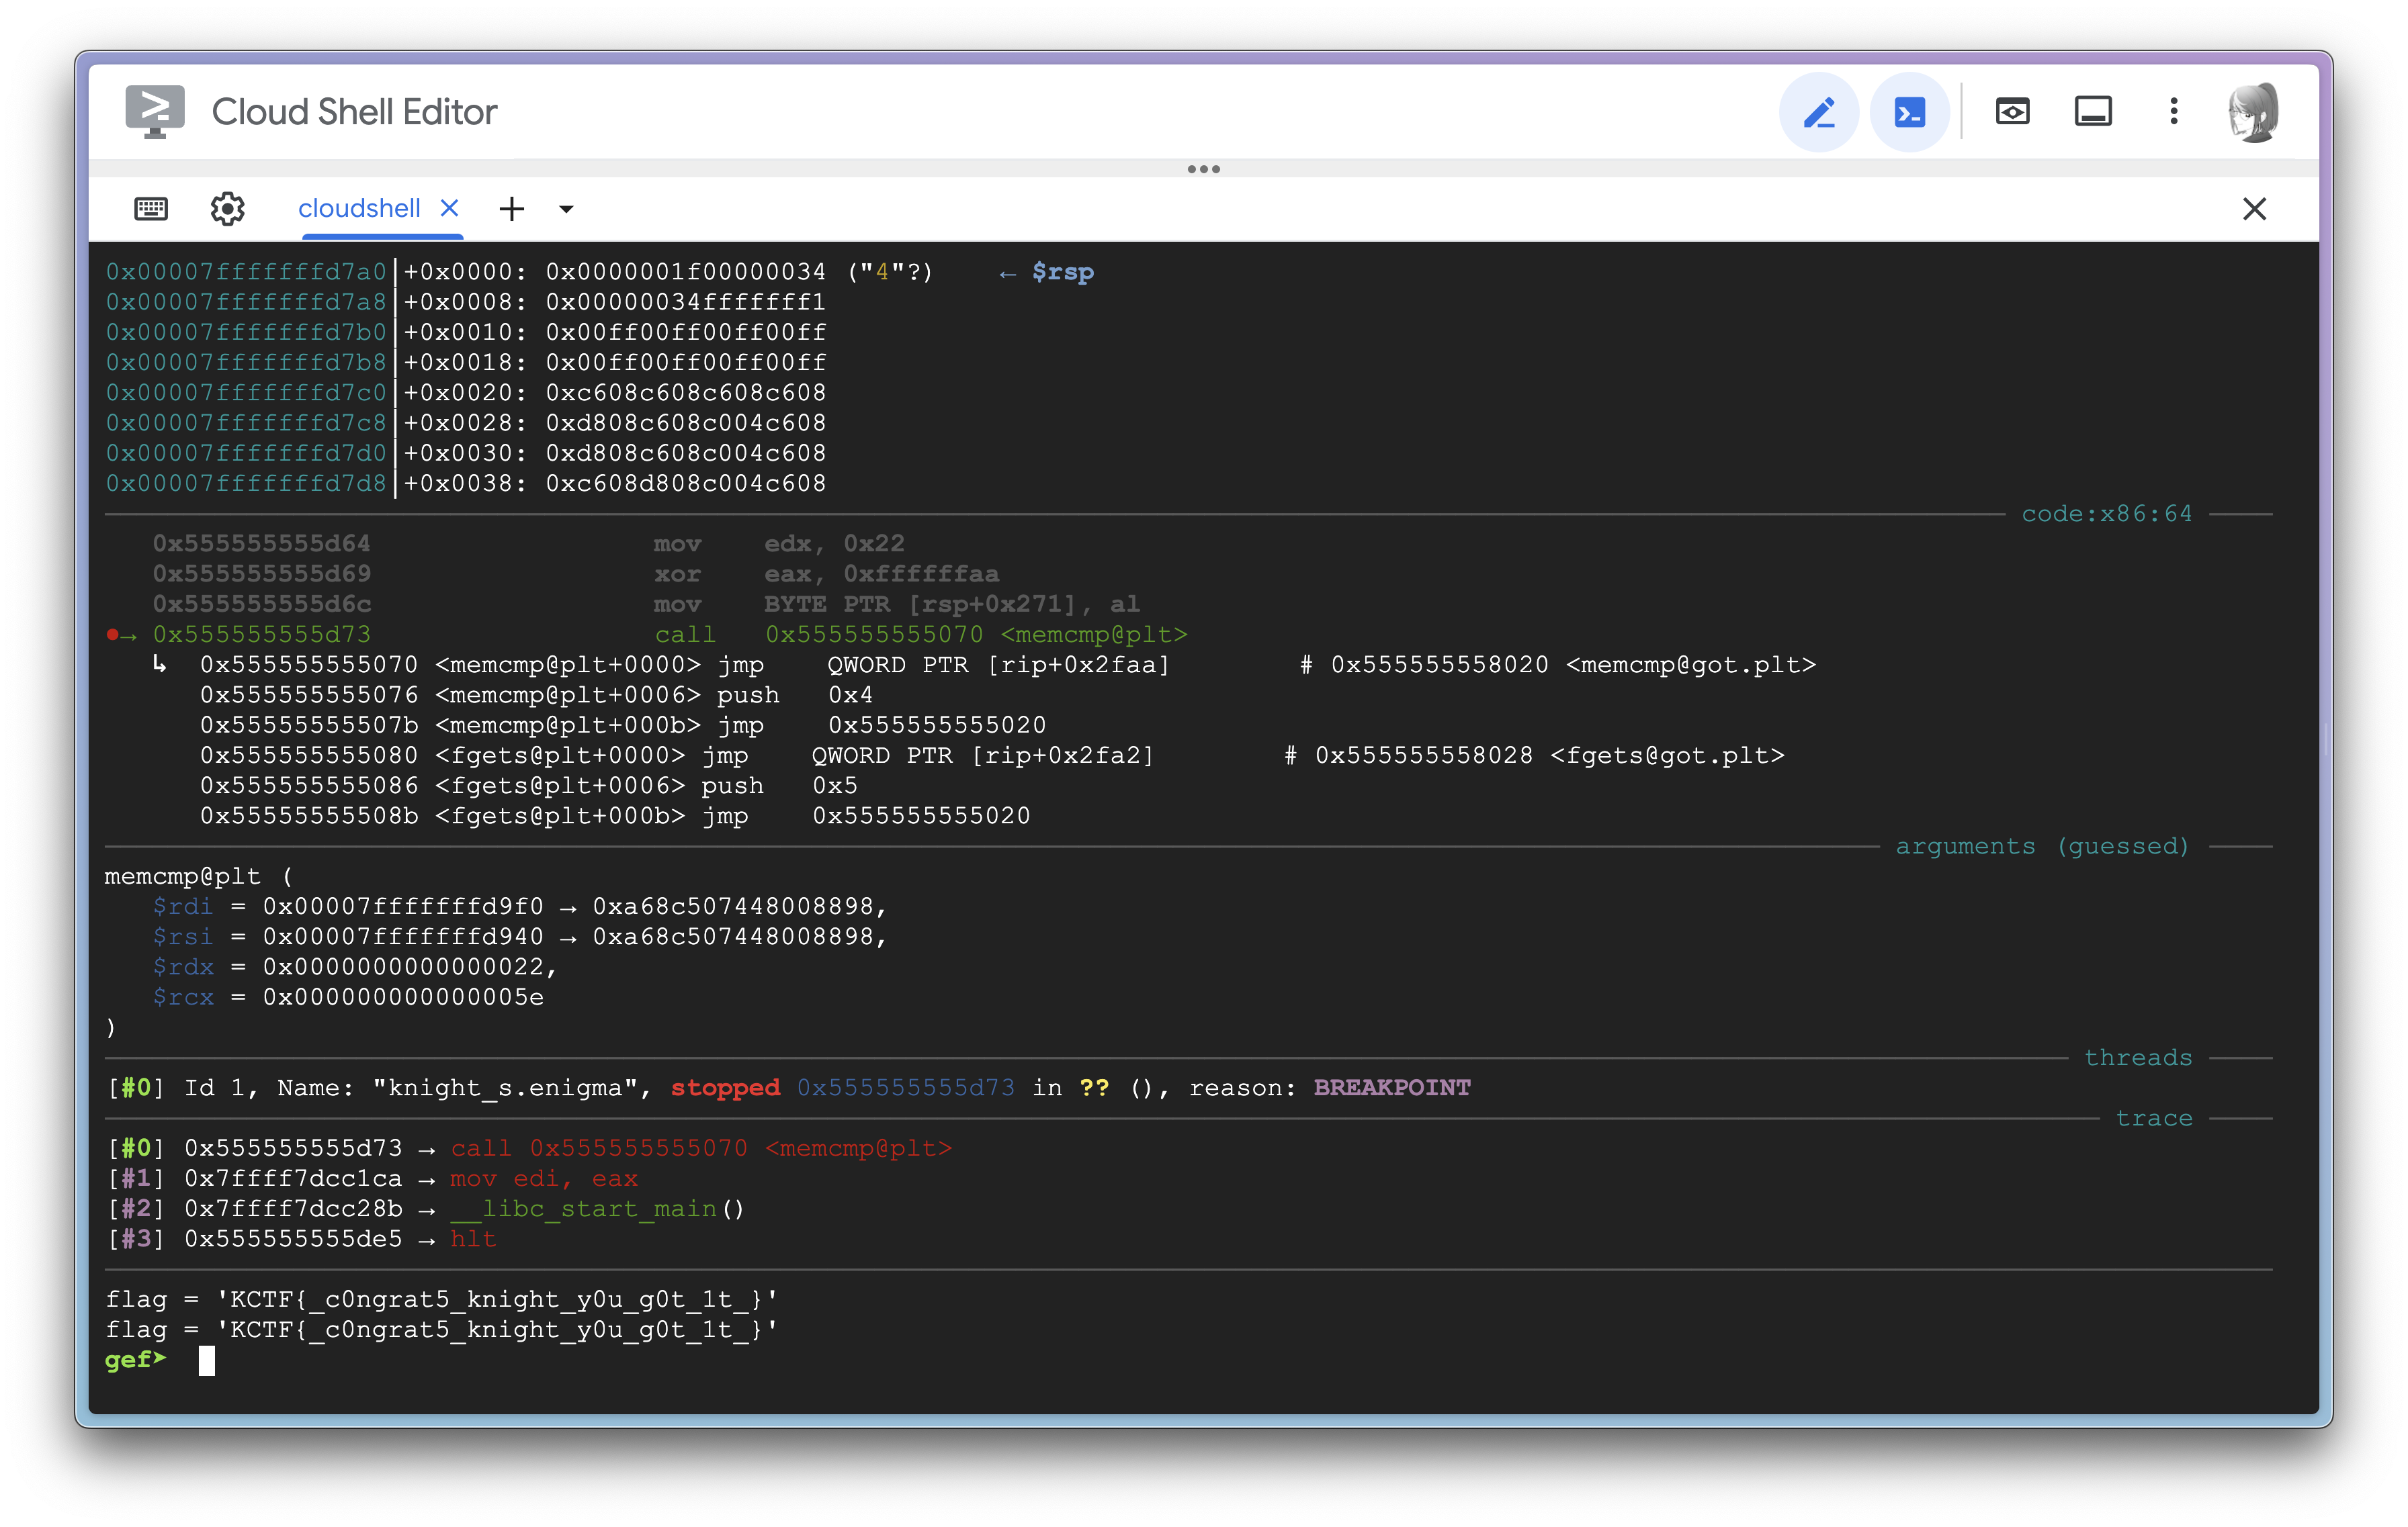Open the three-dot More menu
This screenshot has height=1527, width=2408.
pos(2173,111)
